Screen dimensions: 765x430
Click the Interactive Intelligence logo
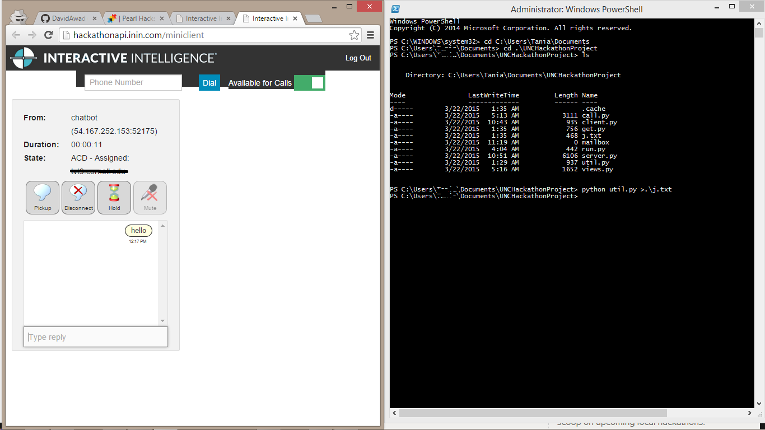click(x=113, y=58)
